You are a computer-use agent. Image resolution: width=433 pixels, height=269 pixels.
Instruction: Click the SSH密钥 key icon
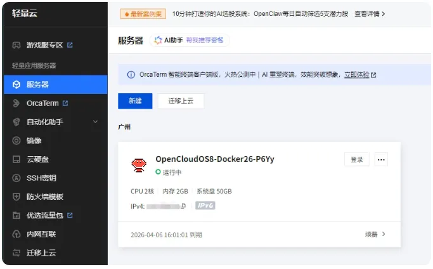16,178
